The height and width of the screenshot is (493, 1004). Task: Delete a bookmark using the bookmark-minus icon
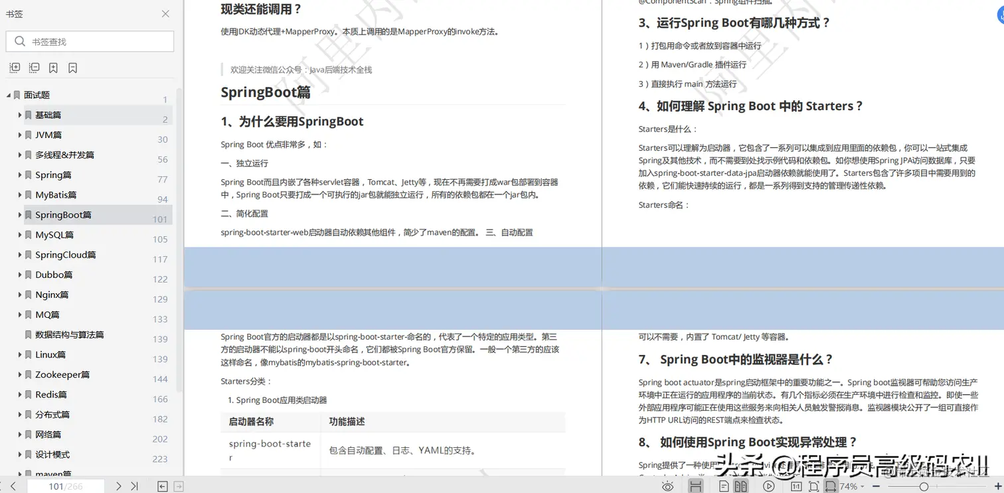[72, 67]
